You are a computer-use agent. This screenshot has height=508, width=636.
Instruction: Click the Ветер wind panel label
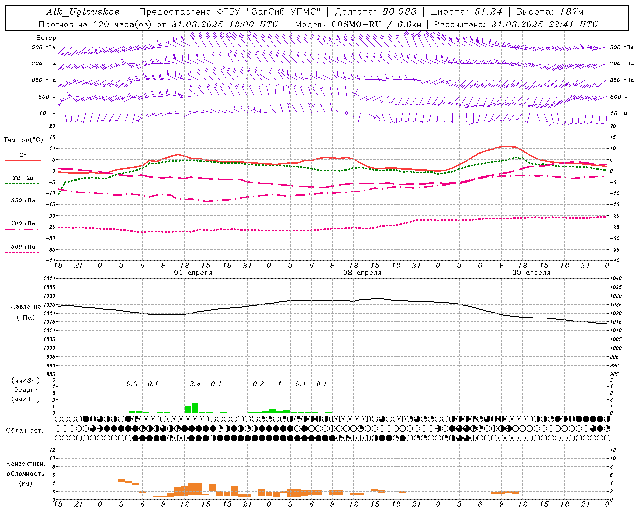46,38
